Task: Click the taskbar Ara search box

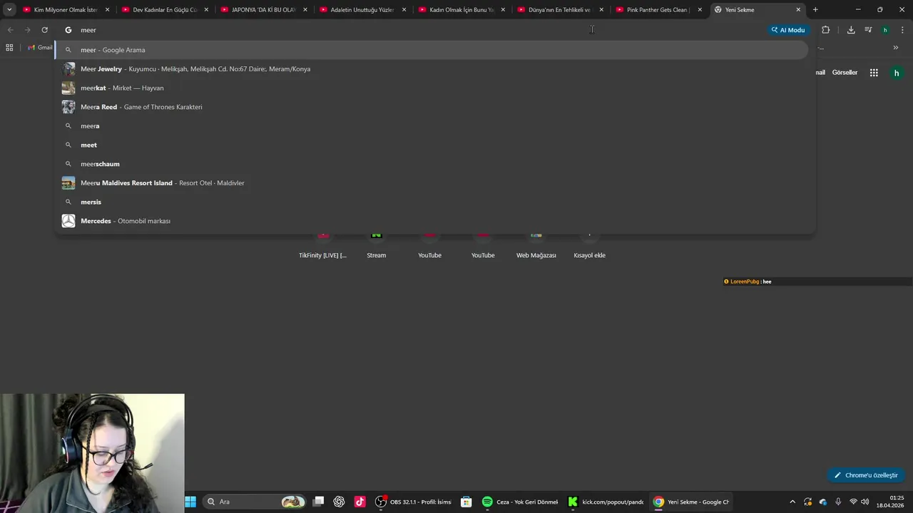Action: tap(254, 502)
